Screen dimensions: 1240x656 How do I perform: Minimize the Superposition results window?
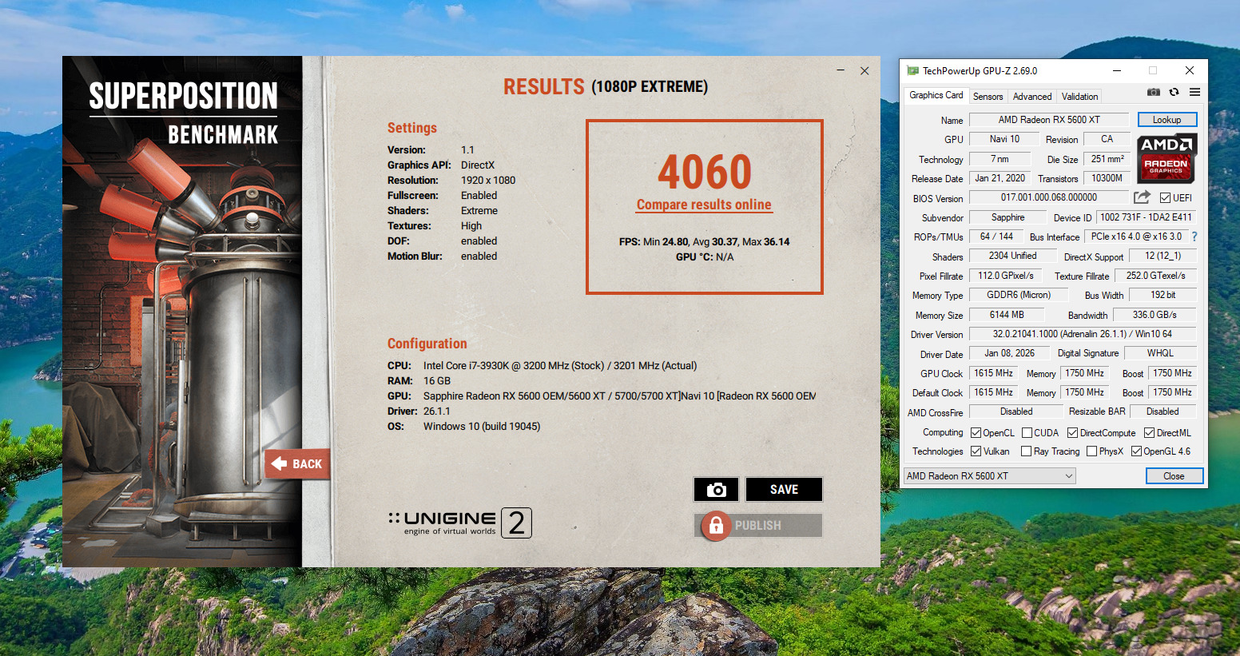(841, 70)
